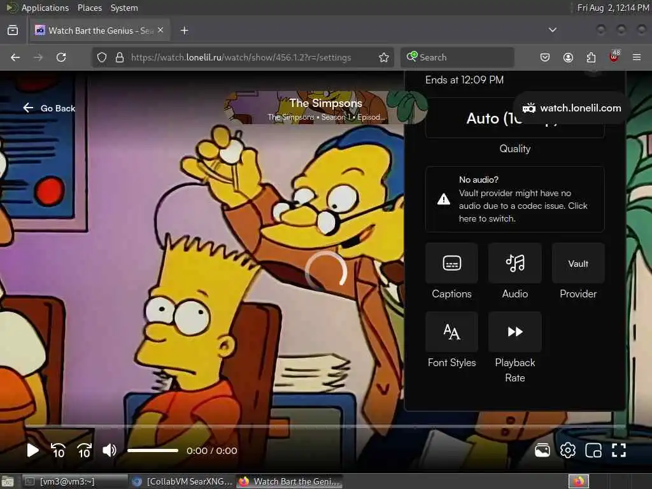Viewport: 652px width, 489px height.
Task: Click the Auto quality selector box
Action: (x=514, y=118)
